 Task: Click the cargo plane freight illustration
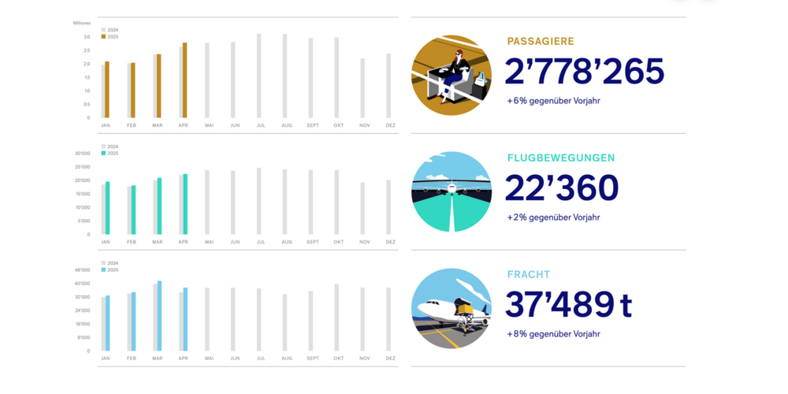(x=452, y=308)
